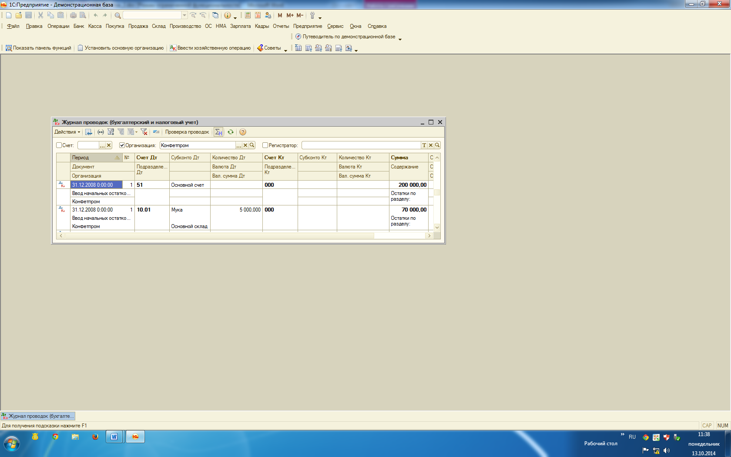This screenshot has height=457, width=731.
Task: Click the Word icon in Windows taskbar
Action: (x=114, y=437)
